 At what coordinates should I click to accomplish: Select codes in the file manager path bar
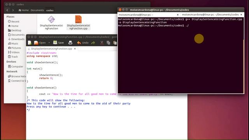tap(50, 10)
